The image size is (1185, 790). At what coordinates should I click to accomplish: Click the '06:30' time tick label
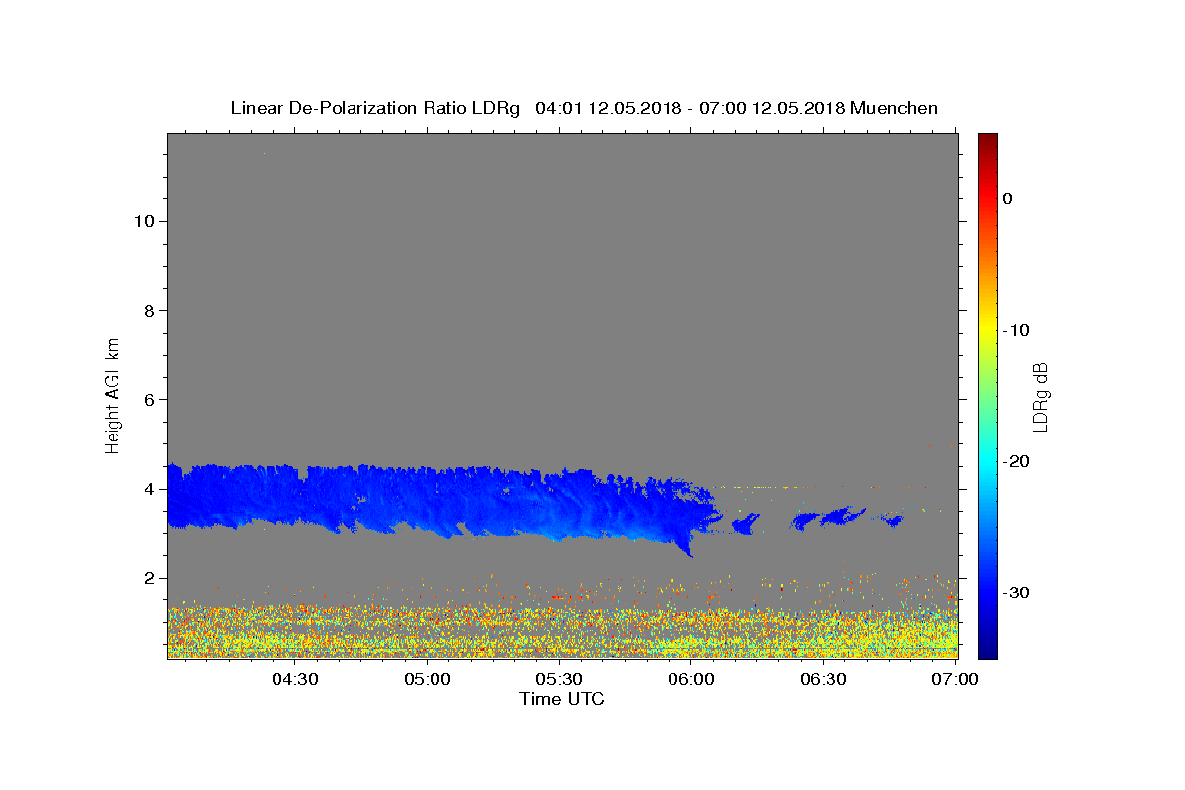pos(824,679)
